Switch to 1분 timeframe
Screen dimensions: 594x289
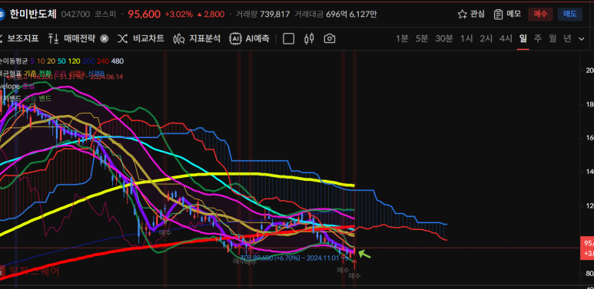(x=402, y=38)
